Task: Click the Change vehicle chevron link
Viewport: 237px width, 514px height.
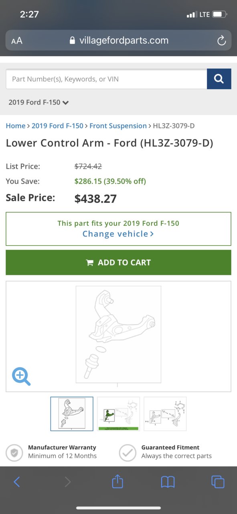Action: (x=118, y=234)
